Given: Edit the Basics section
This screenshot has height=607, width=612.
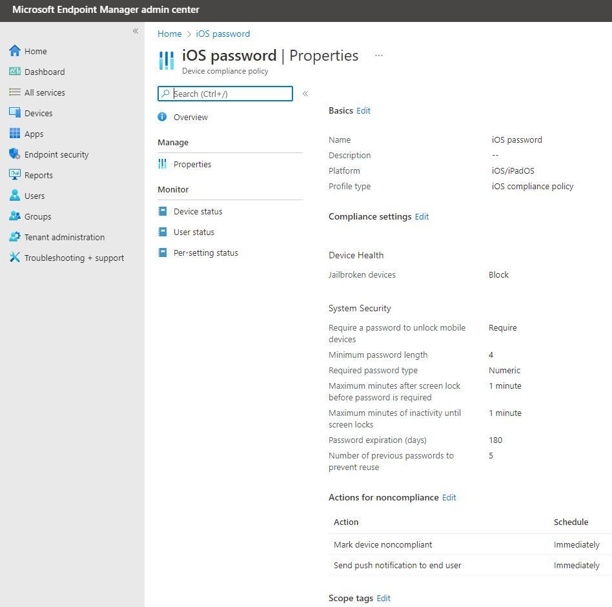Looking at the screenshot, I should [363, 111].
